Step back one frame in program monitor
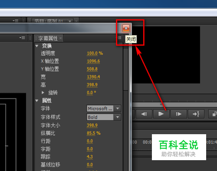 [144, 114]
